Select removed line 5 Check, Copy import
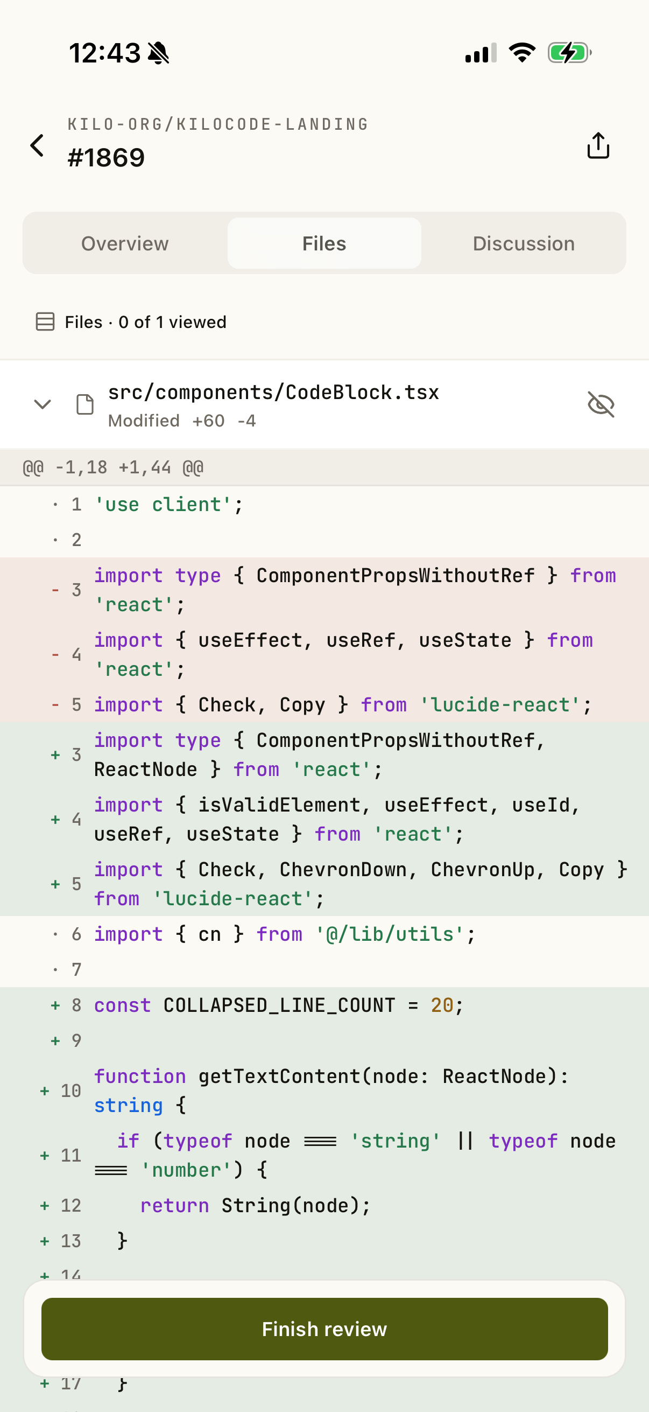Screen dimensions: 649x1412 point(324,705)
